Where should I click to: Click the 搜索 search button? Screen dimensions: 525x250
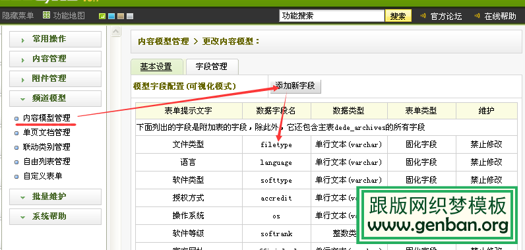[x=398, y=16]
